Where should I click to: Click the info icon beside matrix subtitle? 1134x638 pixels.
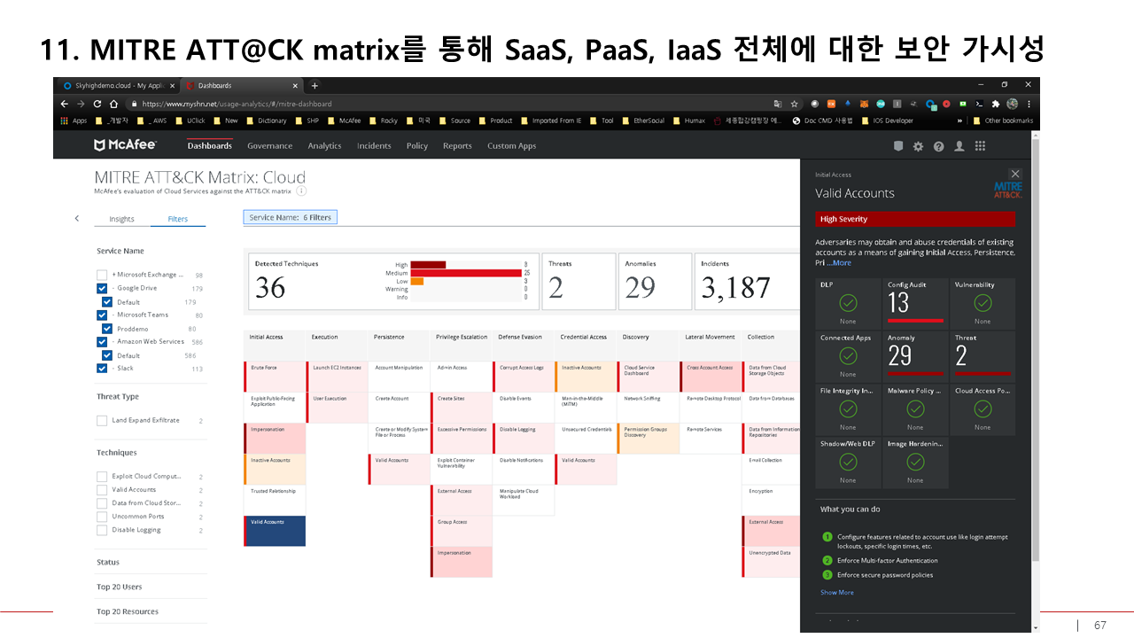[301, 191]
